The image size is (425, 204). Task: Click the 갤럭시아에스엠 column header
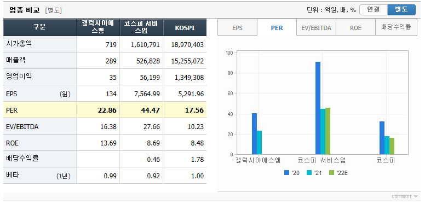[x=98, y=27]
